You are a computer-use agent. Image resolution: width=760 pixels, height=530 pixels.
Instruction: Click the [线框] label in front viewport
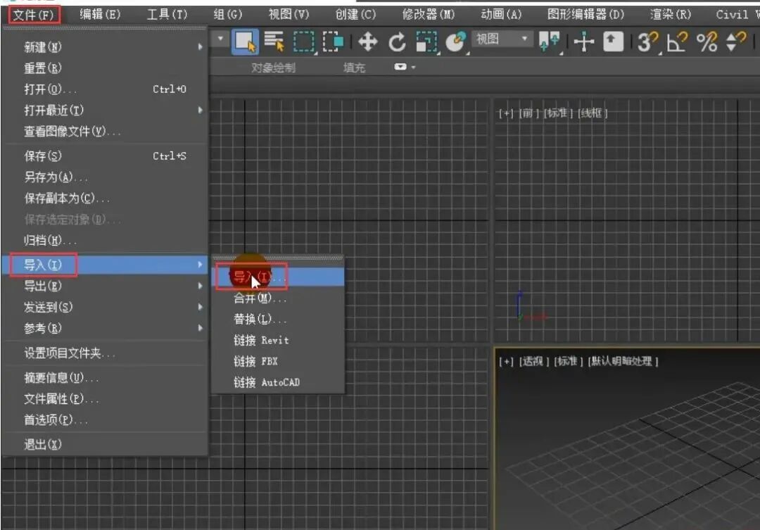point(593,113)
